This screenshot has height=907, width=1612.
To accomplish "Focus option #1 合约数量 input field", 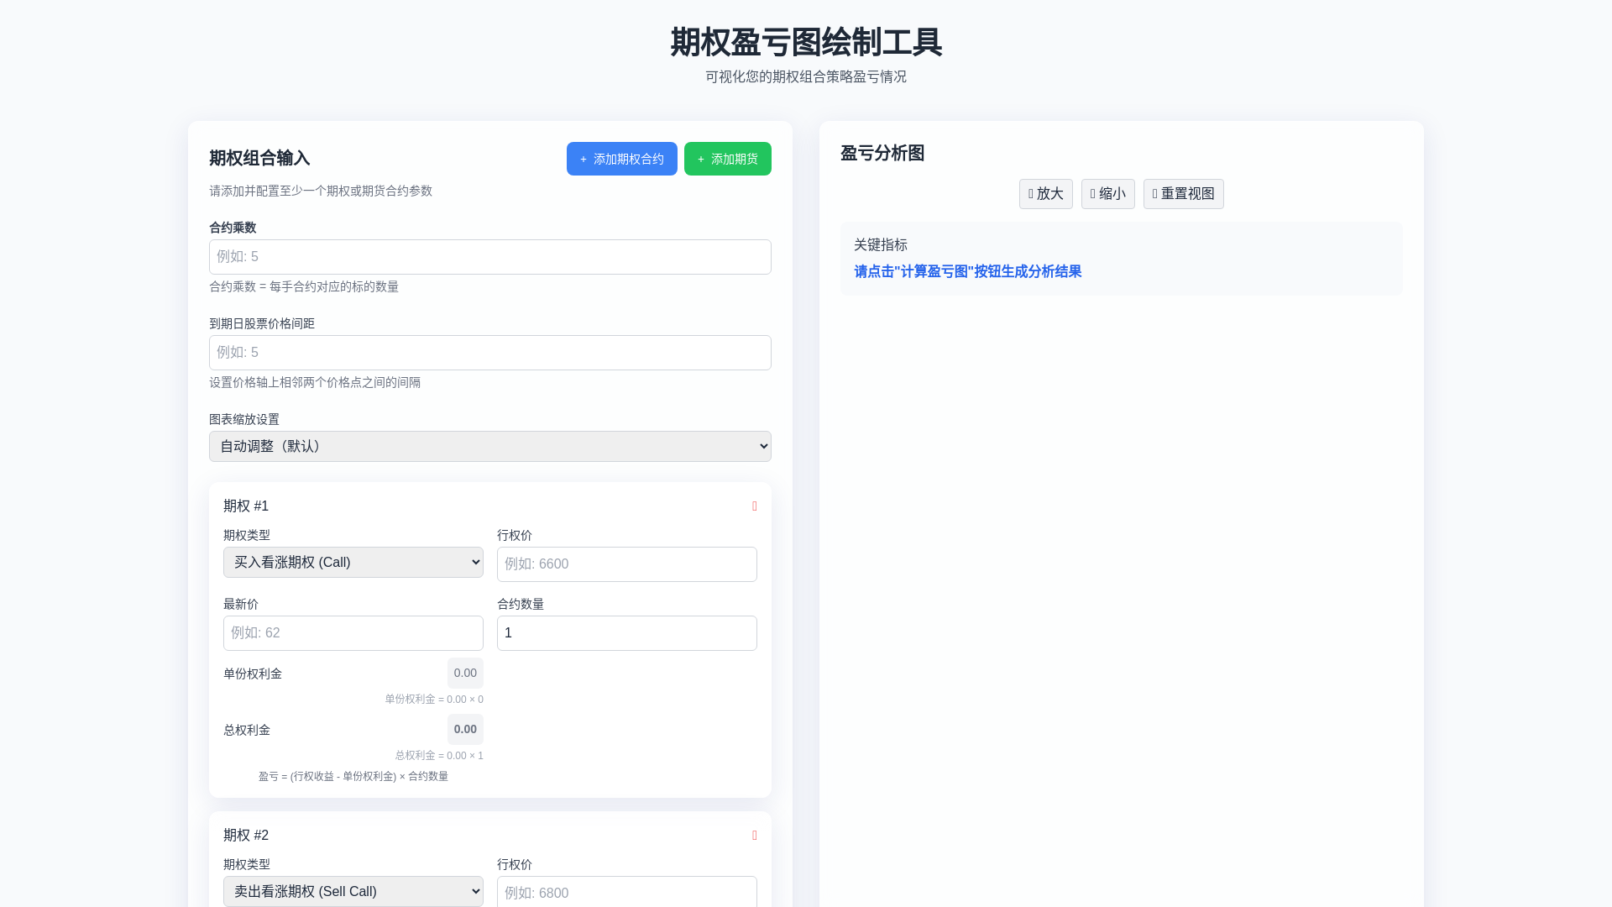I will (626, 633).
